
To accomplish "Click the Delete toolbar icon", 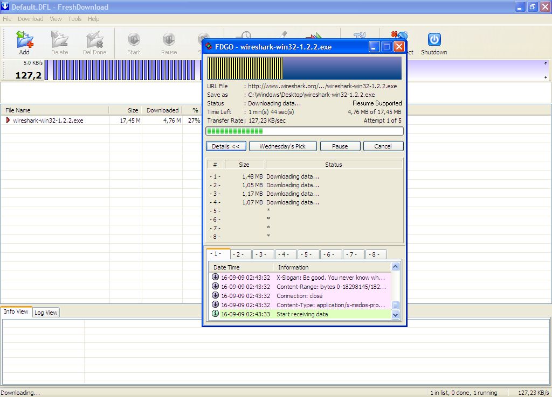I will 59,43.
